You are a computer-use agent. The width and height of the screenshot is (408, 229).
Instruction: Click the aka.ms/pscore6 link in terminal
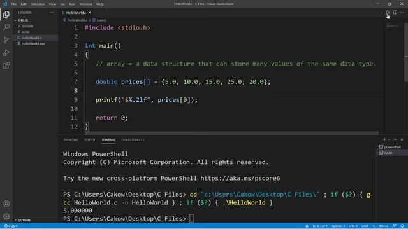(240, 178)
